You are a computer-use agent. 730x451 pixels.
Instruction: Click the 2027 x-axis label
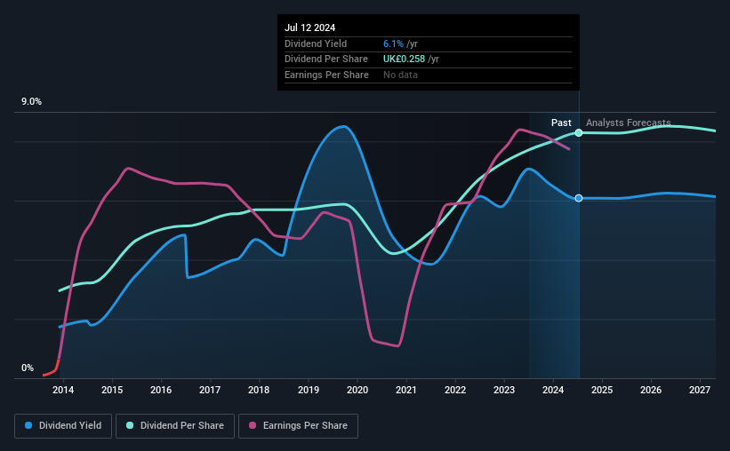click(699, 390)
